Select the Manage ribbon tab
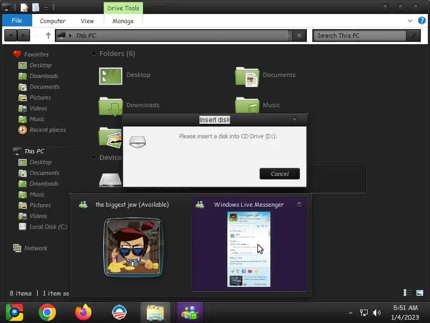The width and height of the screenshot is (430, 323). (123, 21)
